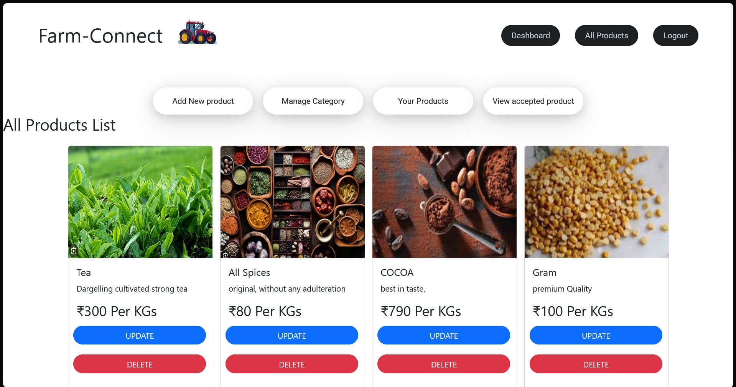The image size is (736, 387).
Task: Update the All Spices product
Action: [x=292, y=335]
